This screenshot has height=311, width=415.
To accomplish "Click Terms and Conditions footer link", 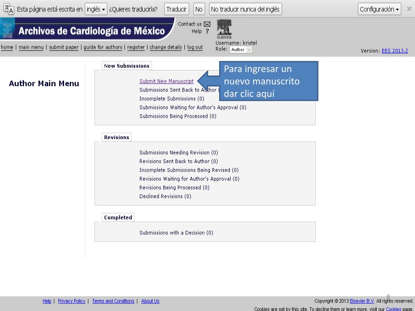I will (113, 301).
